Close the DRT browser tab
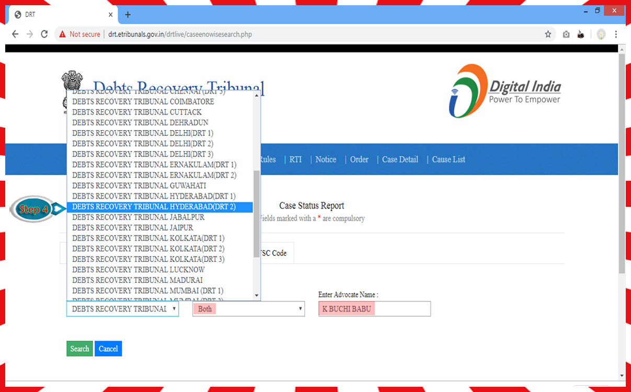The width and height of the screenshot is (631, 392). (110, 15)
